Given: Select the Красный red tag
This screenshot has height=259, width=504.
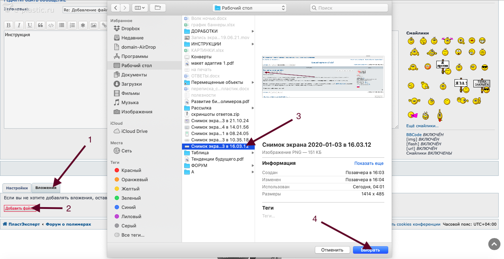Looking at the screenshot, I should pos(131,171).
